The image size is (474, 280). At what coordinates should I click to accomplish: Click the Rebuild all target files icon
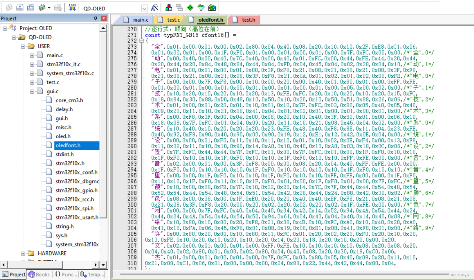click(31, 8)
